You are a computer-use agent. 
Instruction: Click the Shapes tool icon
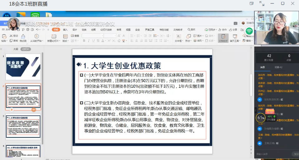pos(188,36)
